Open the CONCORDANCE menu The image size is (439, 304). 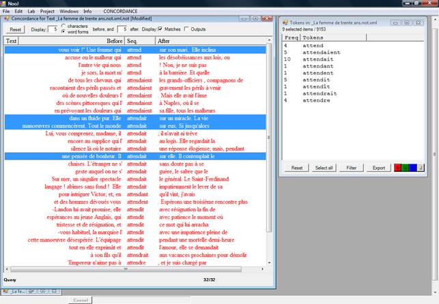[x=119, y=12]
